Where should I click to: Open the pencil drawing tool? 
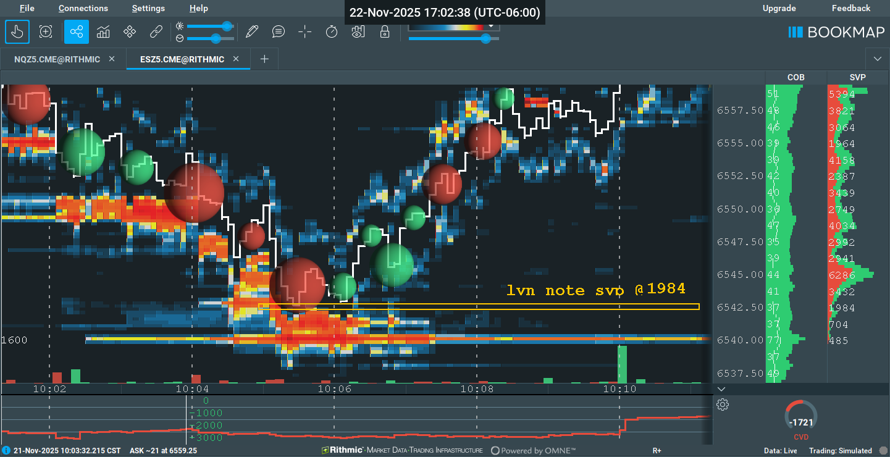[x=251, y=31]
